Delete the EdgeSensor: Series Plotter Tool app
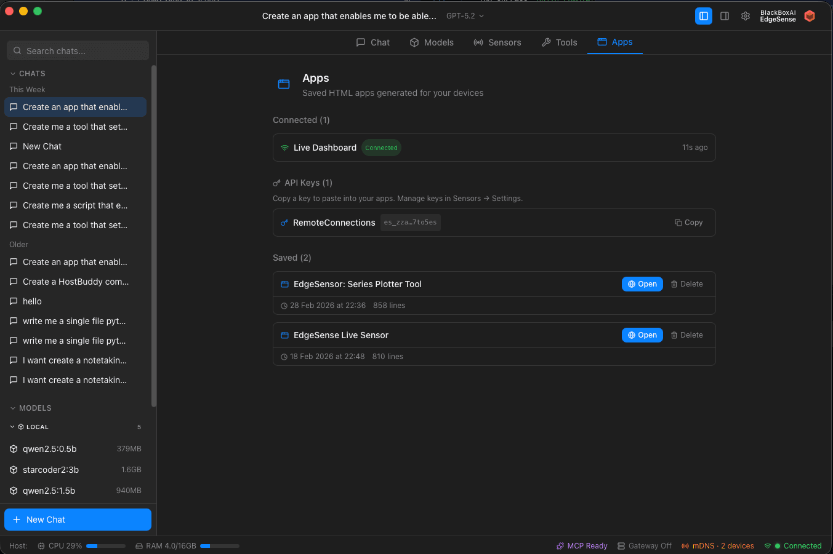The height and width of the screenshot is (554, 833). [x=686, y=284]
